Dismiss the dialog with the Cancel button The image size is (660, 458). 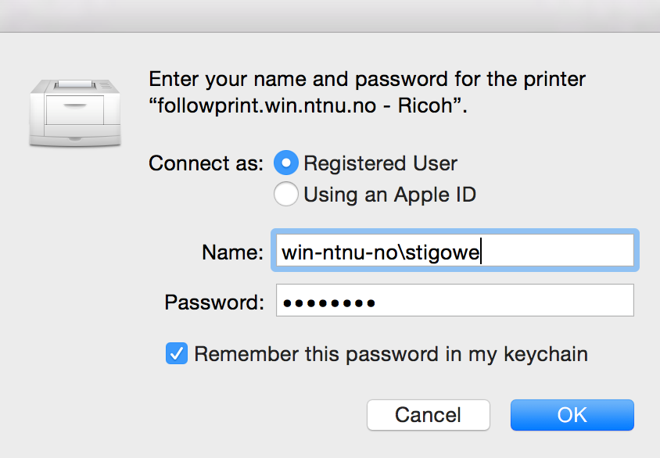tap(428, 415)
